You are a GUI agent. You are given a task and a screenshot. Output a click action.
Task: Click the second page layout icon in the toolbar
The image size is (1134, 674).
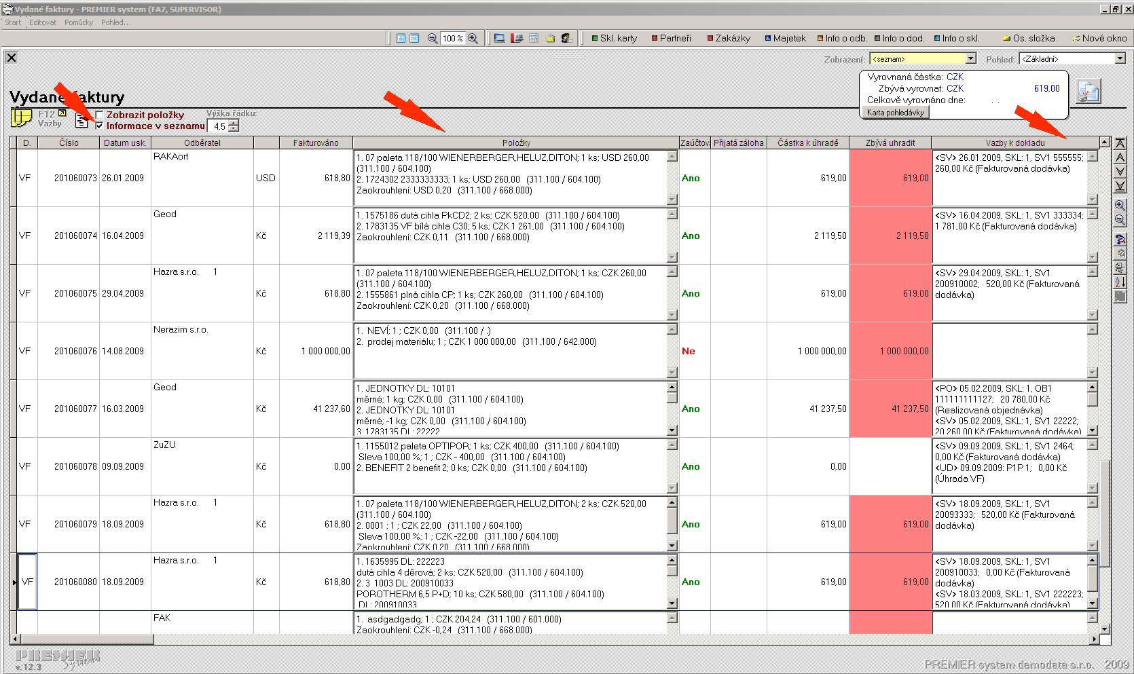[x=414, y=39]
